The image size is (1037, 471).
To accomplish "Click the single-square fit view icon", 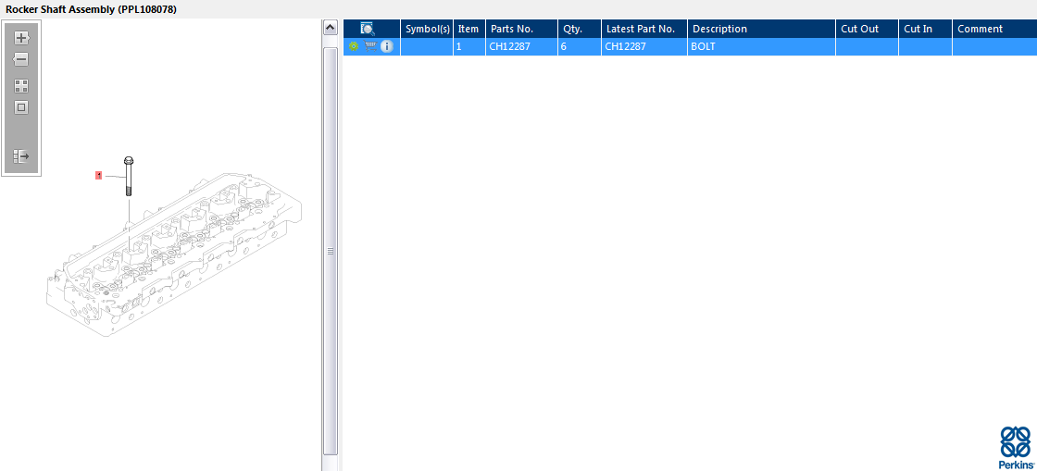I will pos(21,107).
